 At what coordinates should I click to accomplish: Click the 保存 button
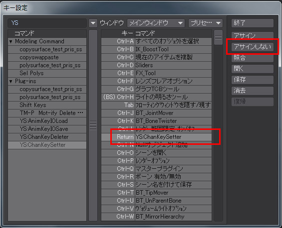253,80
